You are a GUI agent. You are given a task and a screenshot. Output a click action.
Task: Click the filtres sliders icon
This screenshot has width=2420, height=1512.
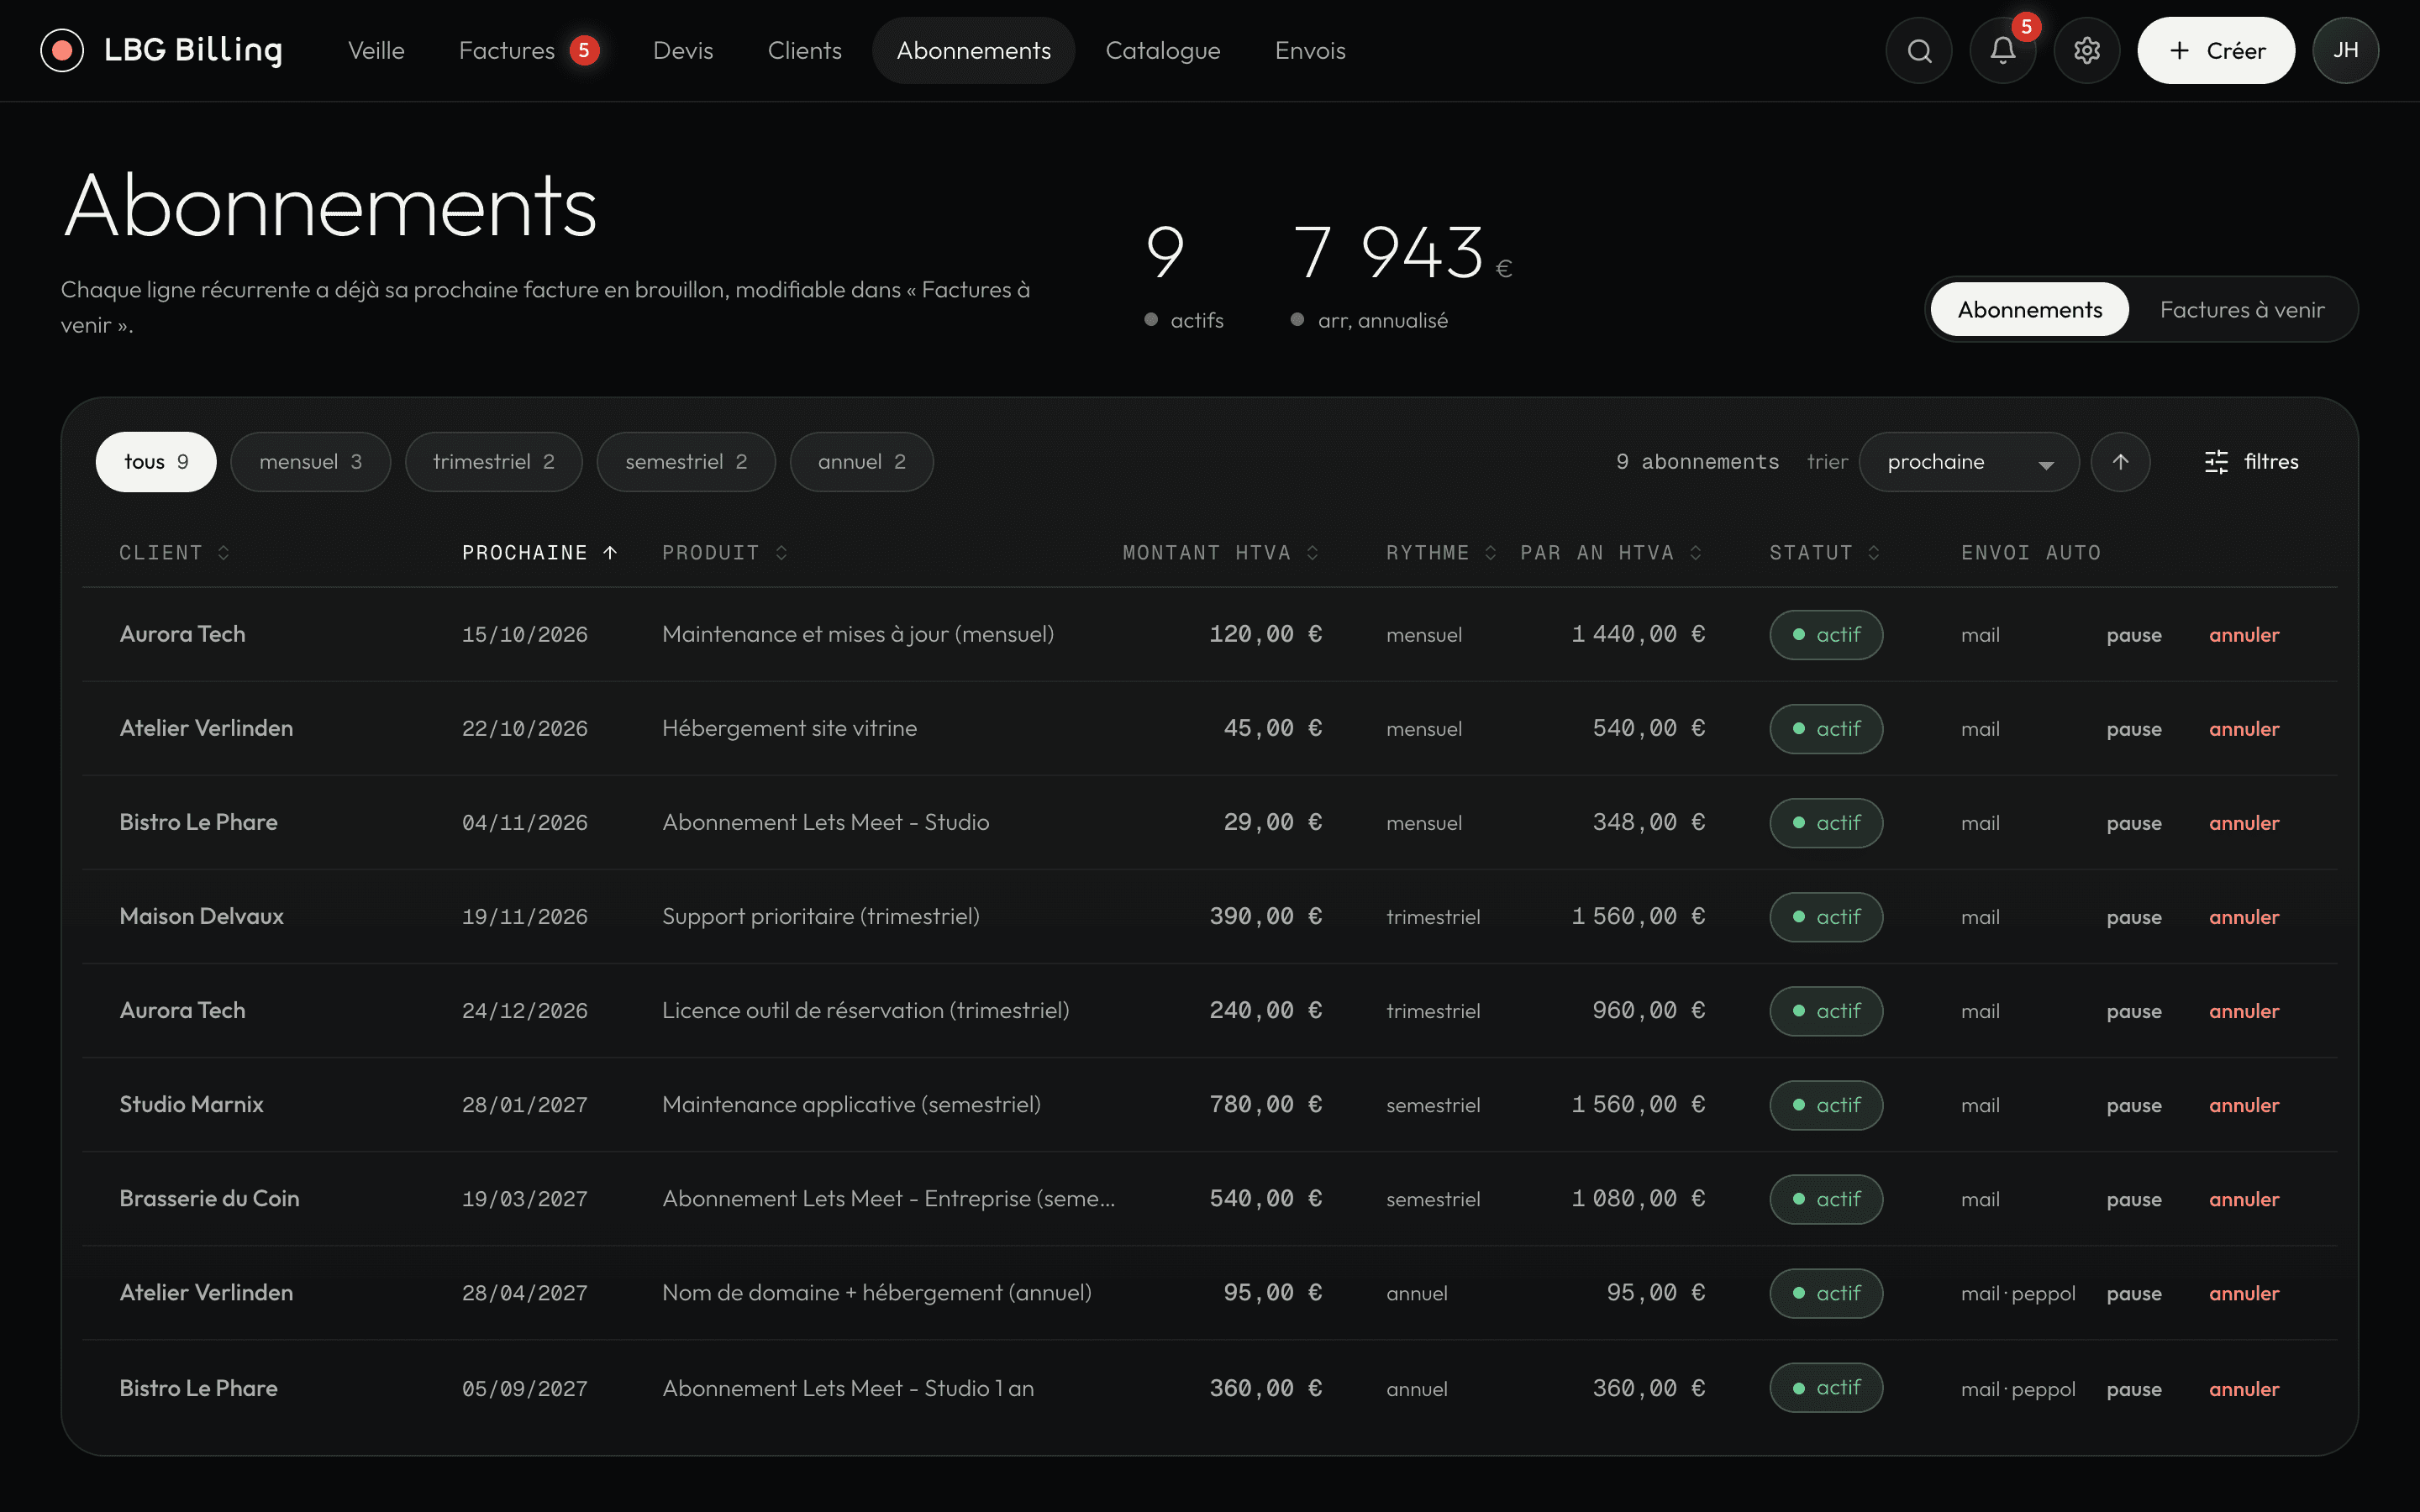point(2216,461)
